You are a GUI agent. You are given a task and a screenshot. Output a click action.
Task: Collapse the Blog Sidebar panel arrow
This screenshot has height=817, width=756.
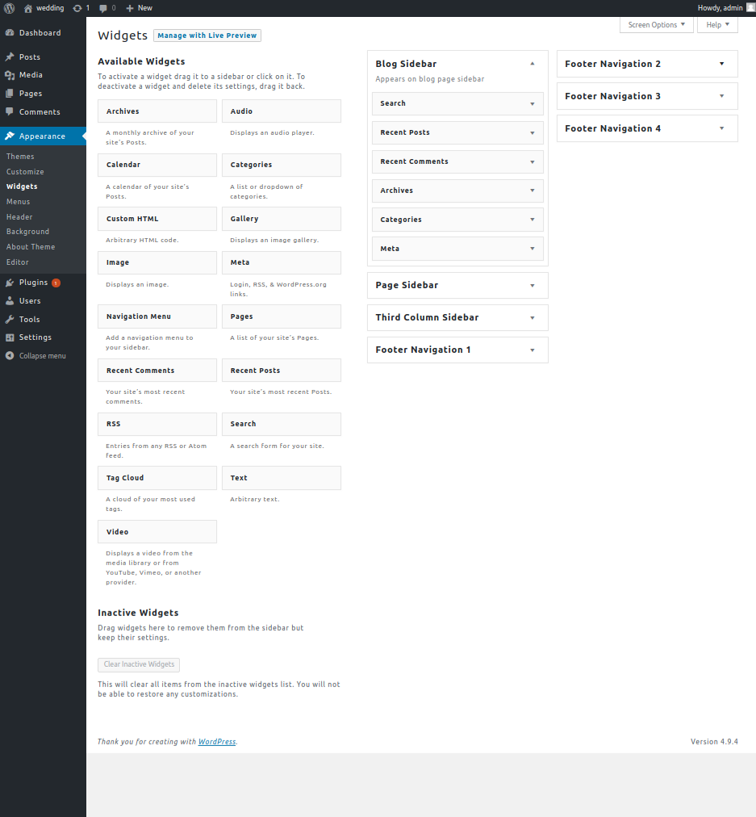click(533, 64)
